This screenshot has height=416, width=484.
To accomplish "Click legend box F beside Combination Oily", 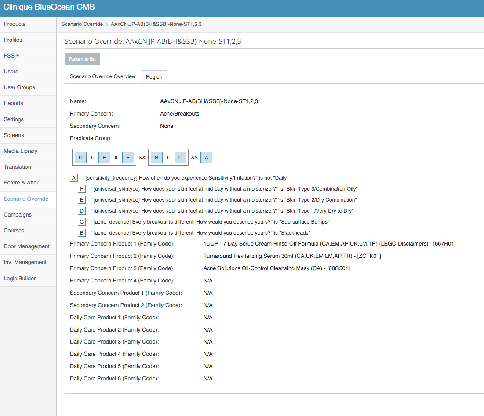I will point(81,189).
